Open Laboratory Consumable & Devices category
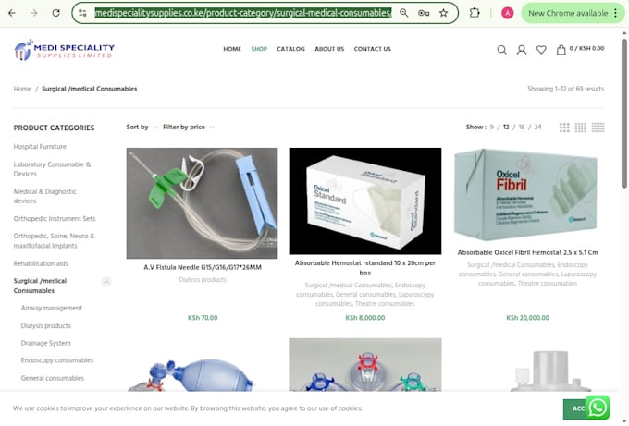 tap(52, 169)
